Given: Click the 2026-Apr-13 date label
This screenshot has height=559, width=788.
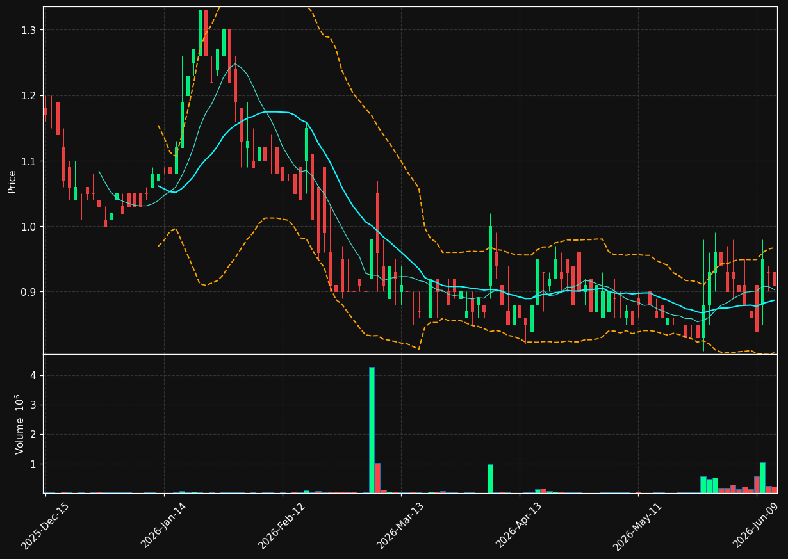Looking at the screenshot, I should [519, 526].
